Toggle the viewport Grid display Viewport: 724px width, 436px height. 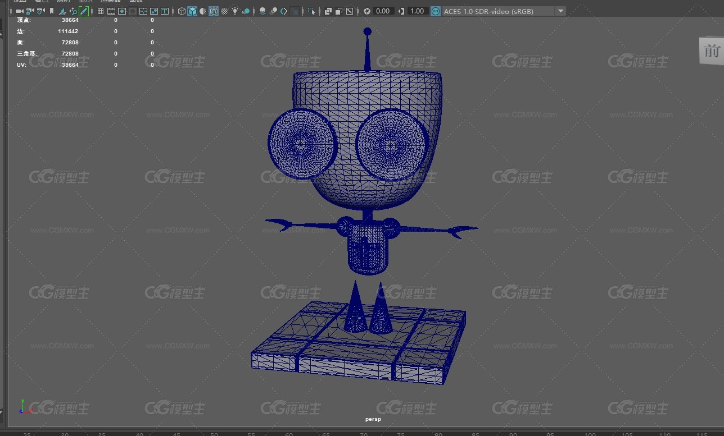click(101, 11)
